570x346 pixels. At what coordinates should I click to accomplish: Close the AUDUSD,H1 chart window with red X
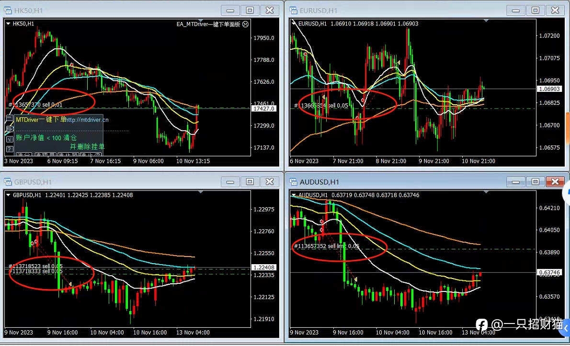pos(555,182)
